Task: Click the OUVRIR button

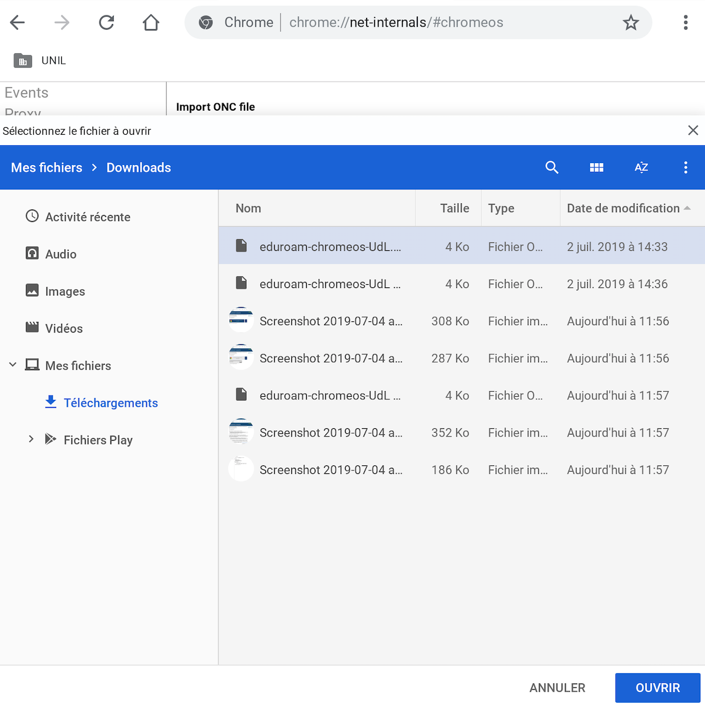Action: (x=657, y=688)
